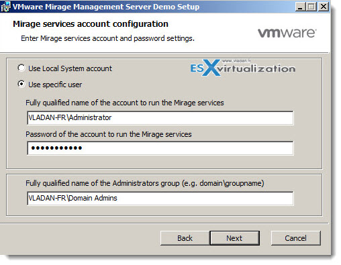Click the title bar text 'VMware Mirage Management Server Demo Setup'
This screenshot has width=341, height=265.
(x=106, y=7)
